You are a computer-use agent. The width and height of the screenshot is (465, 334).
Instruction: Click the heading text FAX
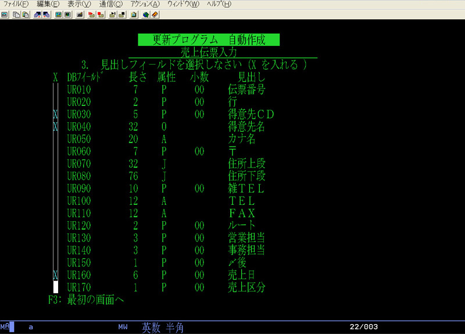pos(242,214)
